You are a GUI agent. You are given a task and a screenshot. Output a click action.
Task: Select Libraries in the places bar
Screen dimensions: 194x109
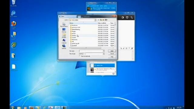click(x=64, y=36)
